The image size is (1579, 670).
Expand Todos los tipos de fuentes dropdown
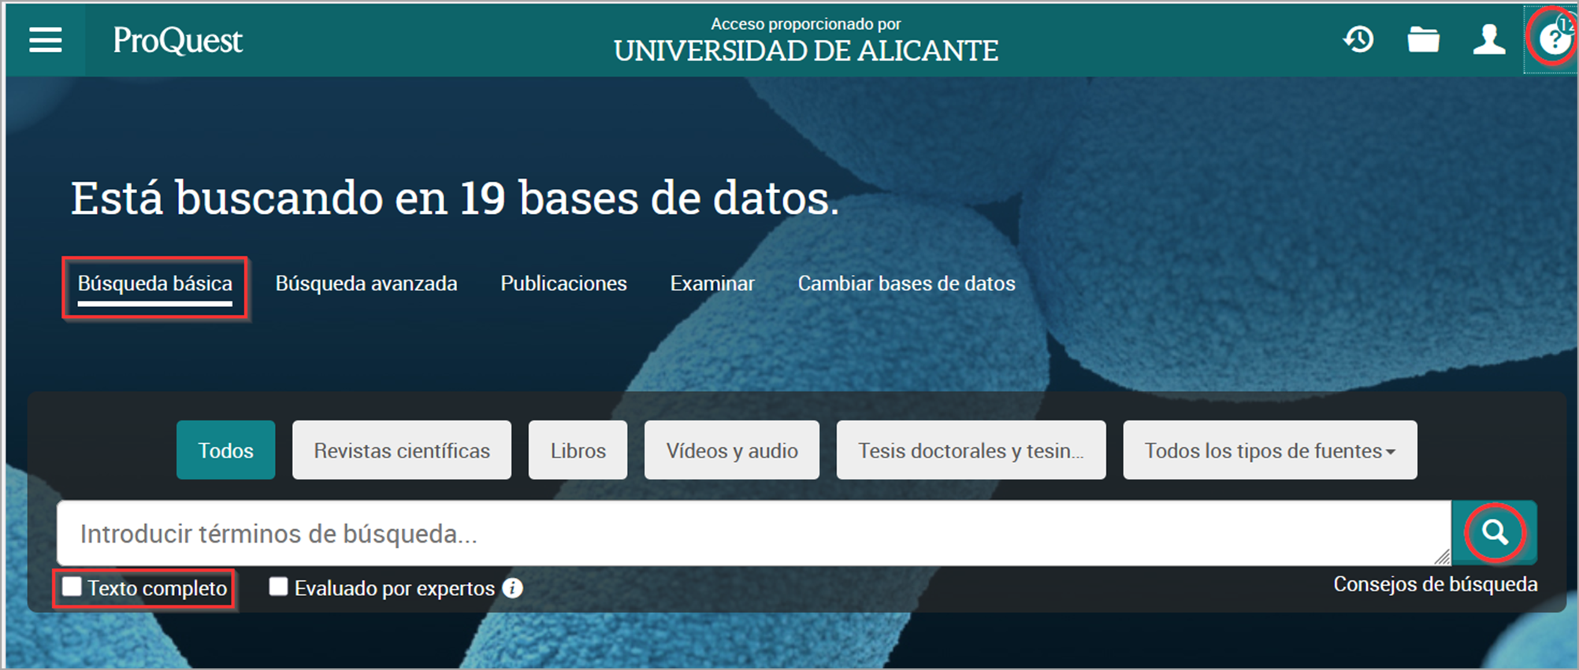(x=1270, y=450)
